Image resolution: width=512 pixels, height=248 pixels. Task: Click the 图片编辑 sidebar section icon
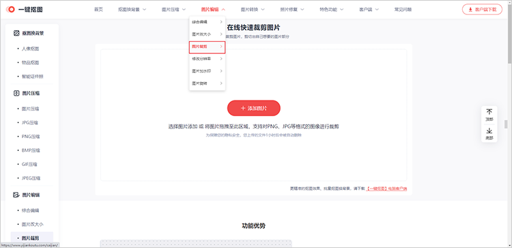16,195
